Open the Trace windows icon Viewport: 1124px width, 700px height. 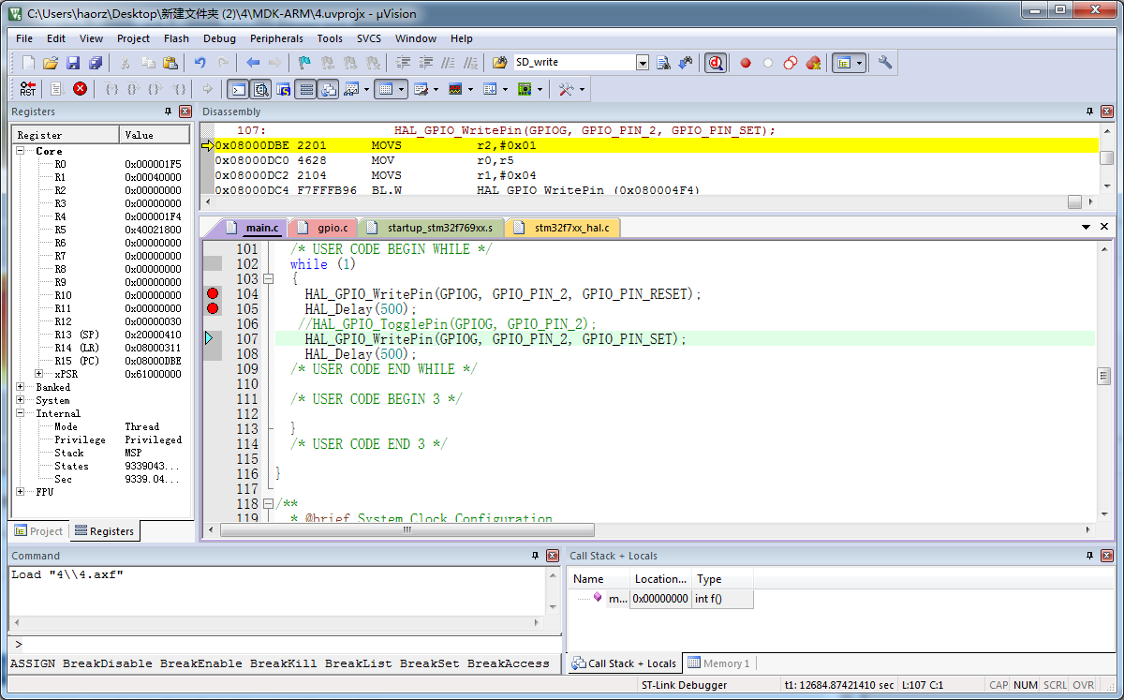489,89
